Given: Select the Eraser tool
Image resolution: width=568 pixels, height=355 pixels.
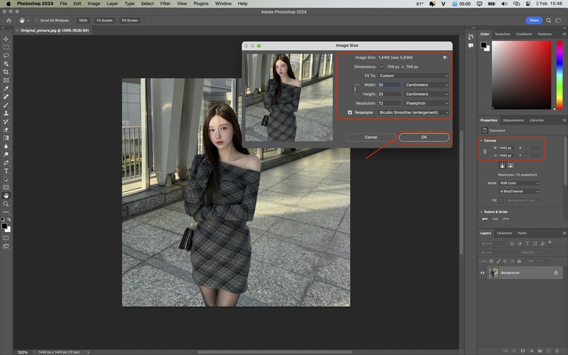Looking at the screenshot, I should 6,130.
